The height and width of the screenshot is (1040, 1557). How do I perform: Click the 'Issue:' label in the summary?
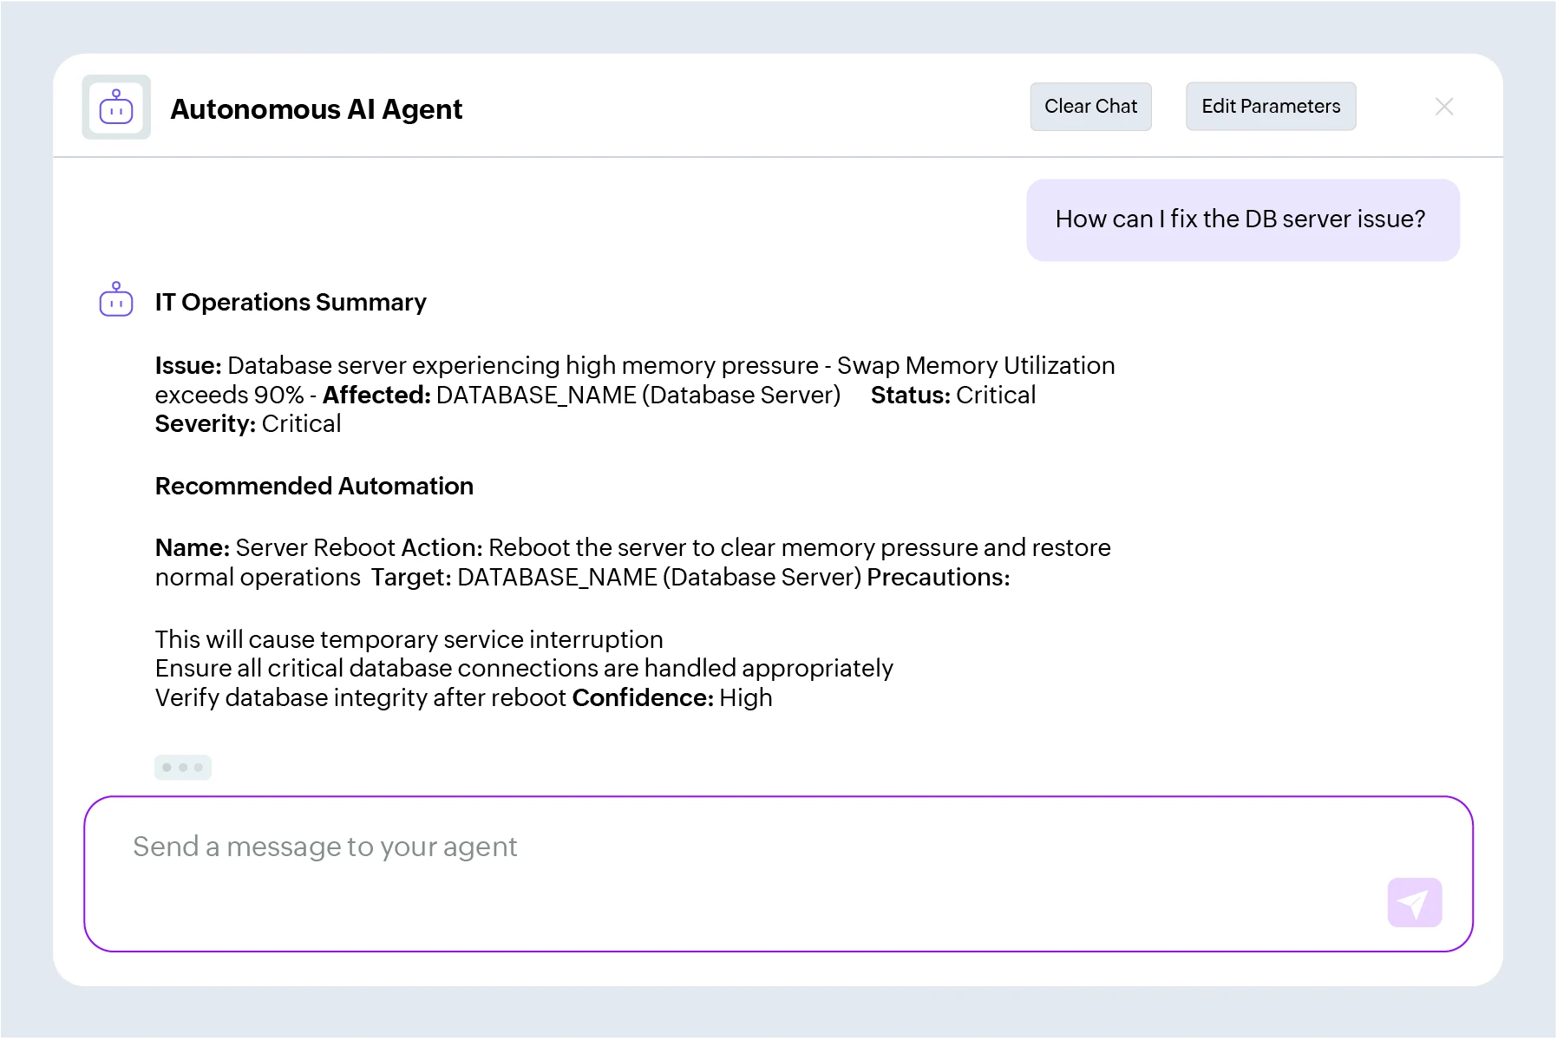188,365
